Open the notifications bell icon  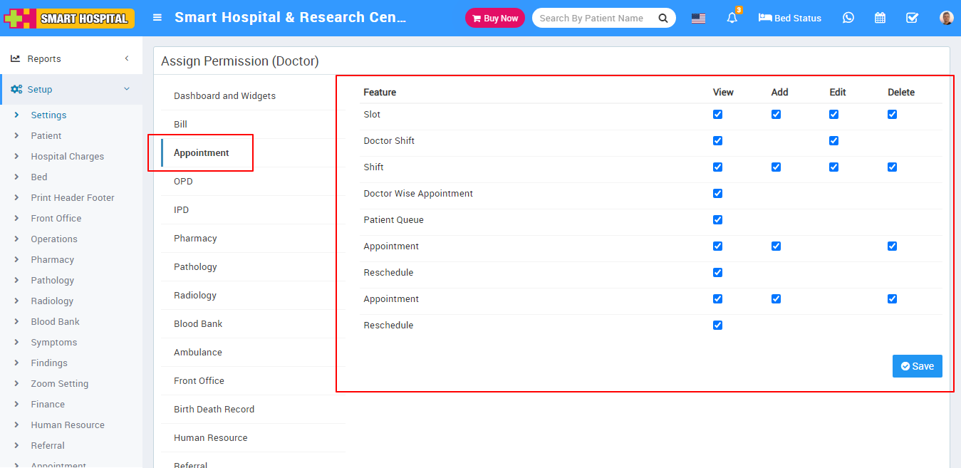click(732, 18)
